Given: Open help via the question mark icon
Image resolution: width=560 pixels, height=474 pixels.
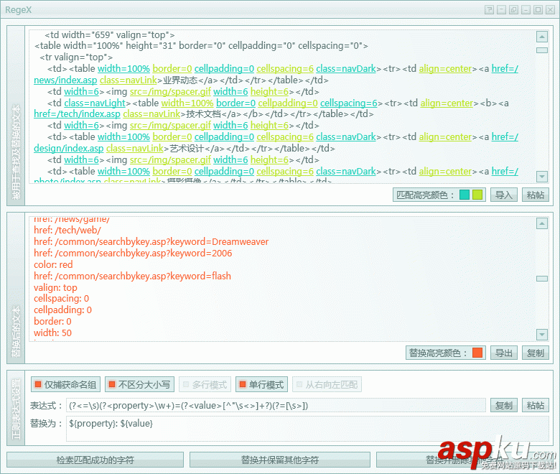Looking at the screenshot, I should [x=490, y=9].
